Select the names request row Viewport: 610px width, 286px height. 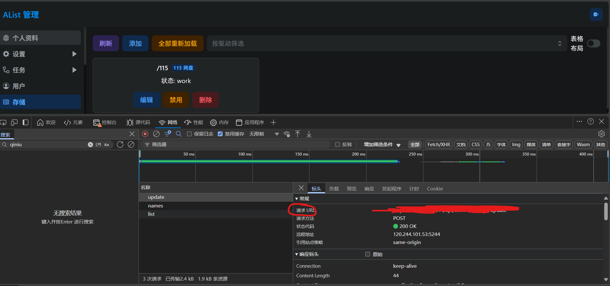[216, 206]
